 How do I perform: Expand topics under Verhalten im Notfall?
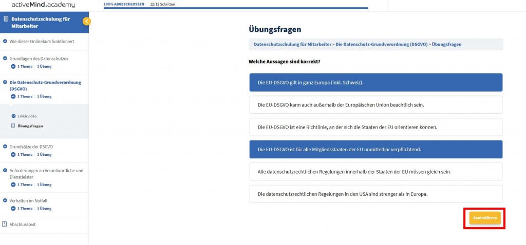[13, 209]
